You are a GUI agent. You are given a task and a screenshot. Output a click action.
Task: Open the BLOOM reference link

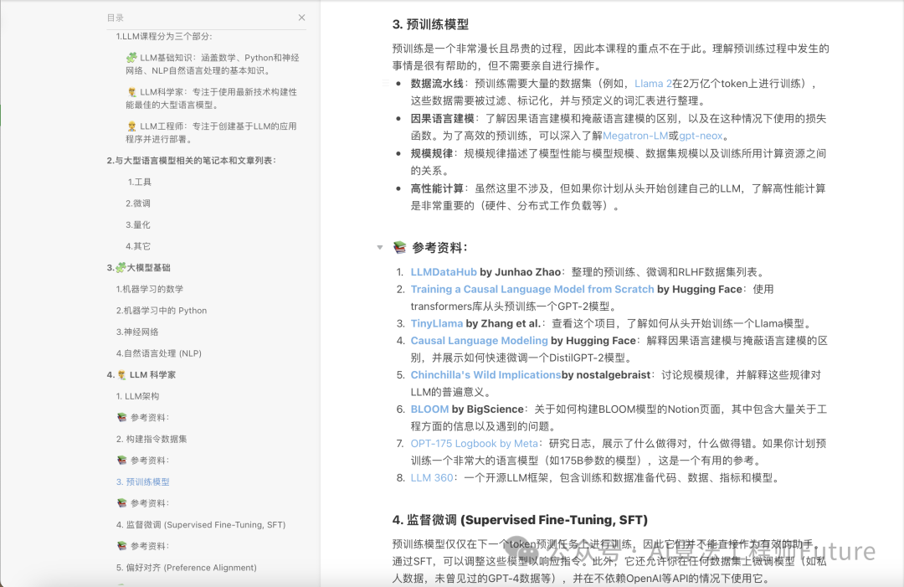tap(429, 409)
